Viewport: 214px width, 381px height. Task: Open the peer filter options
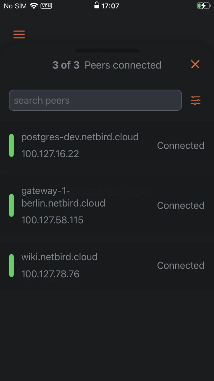(x=195, y=100)
